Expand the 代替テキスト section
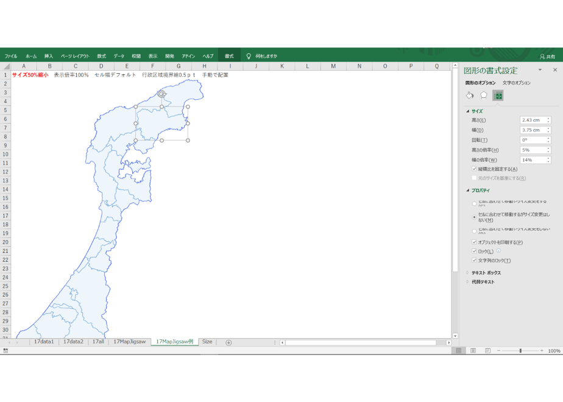The height and width of the screenshot is (402, 563). [467, 282]
